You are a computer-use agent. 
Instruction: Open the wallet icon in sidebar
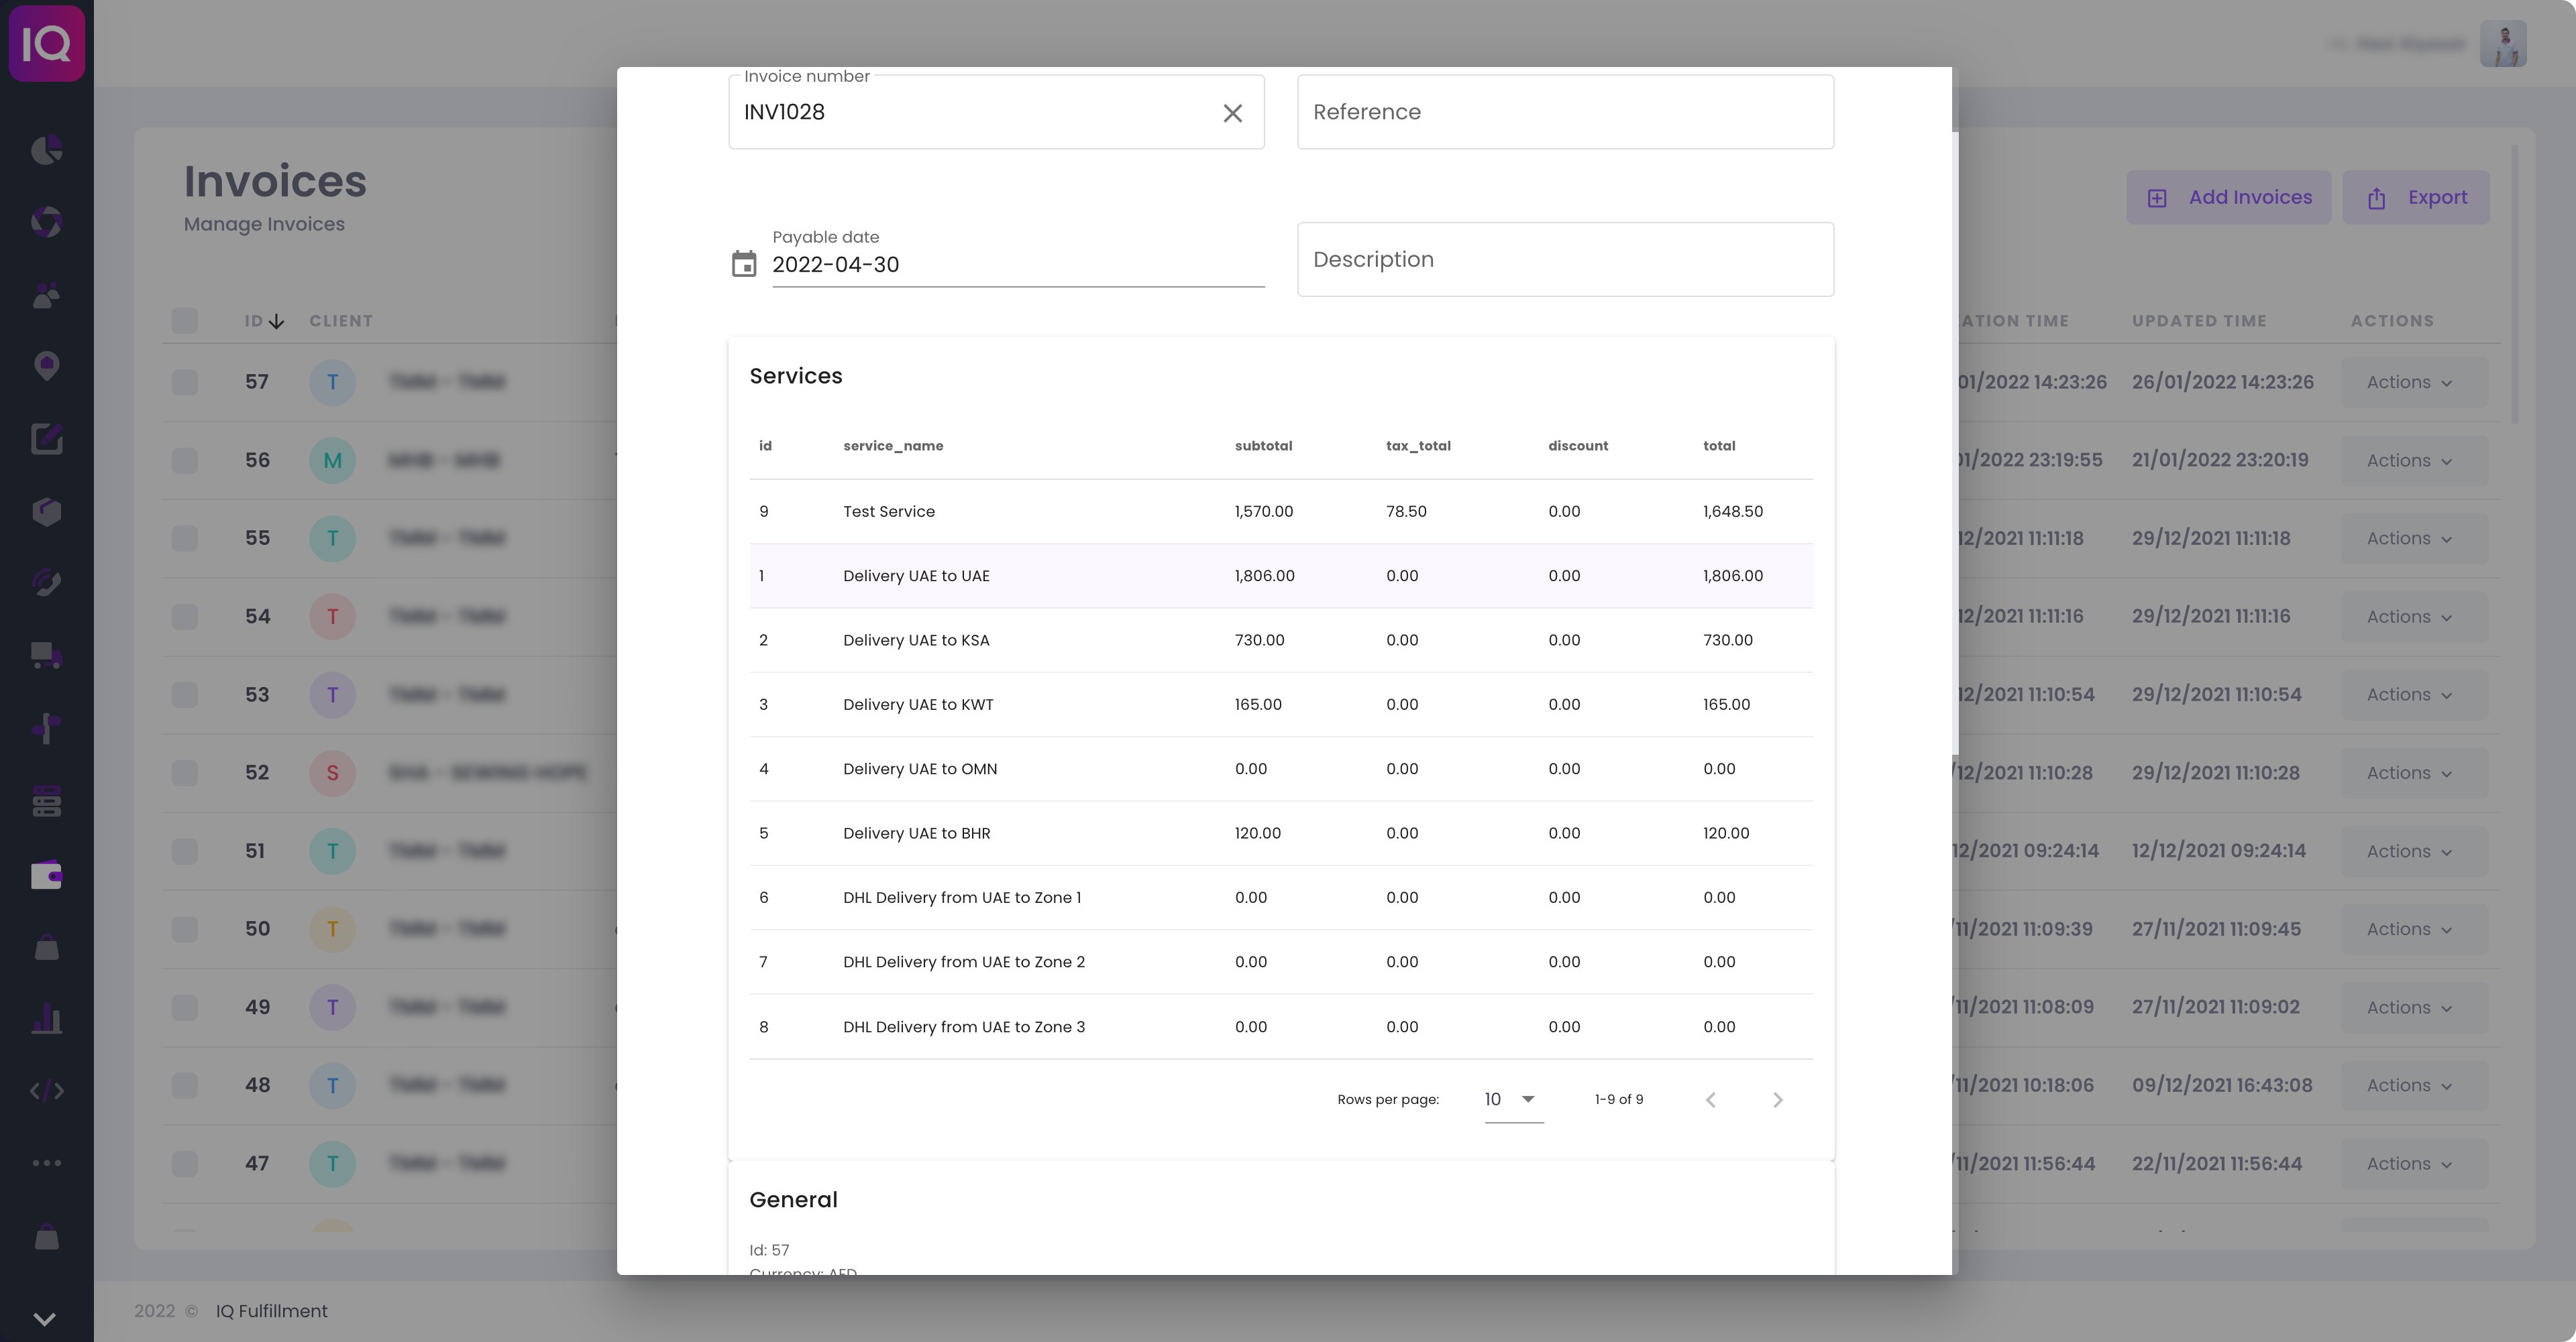click(x=47, y=875)
